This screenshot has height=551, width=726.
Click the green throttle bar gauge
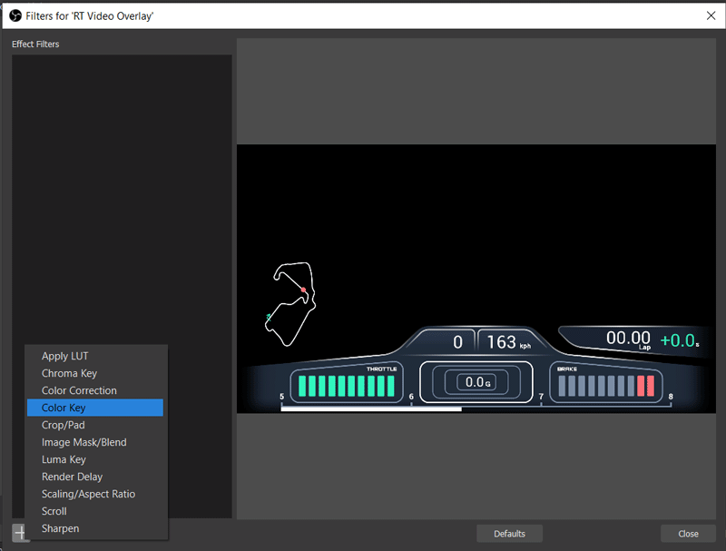pos(347,387)
